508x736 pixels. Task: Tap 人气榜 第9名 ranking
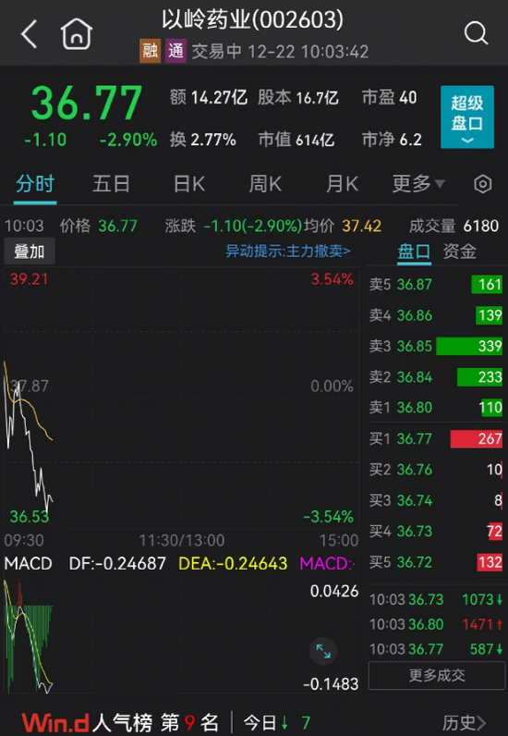[x=156, y=723]
